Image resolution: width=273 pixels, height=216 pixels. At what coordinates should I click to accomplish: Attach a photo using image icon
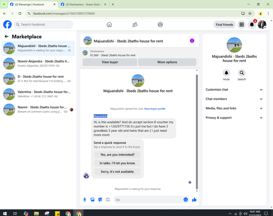pos(92,200)
